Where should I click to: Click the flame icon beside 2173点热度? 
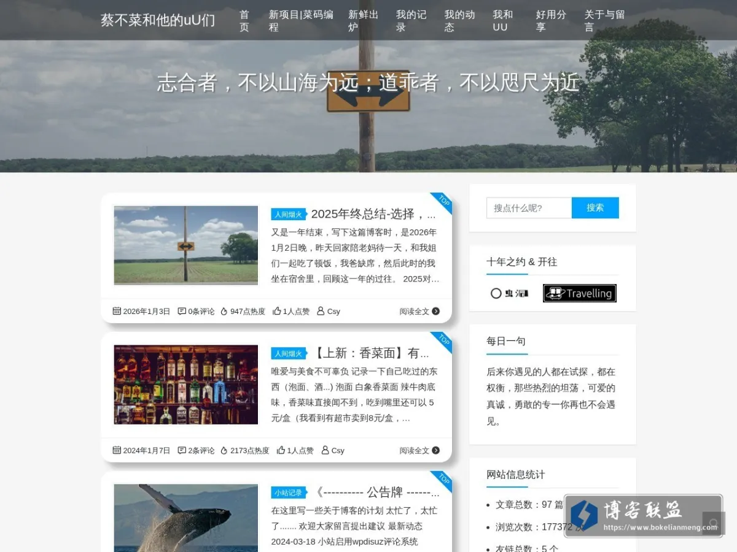224,450
